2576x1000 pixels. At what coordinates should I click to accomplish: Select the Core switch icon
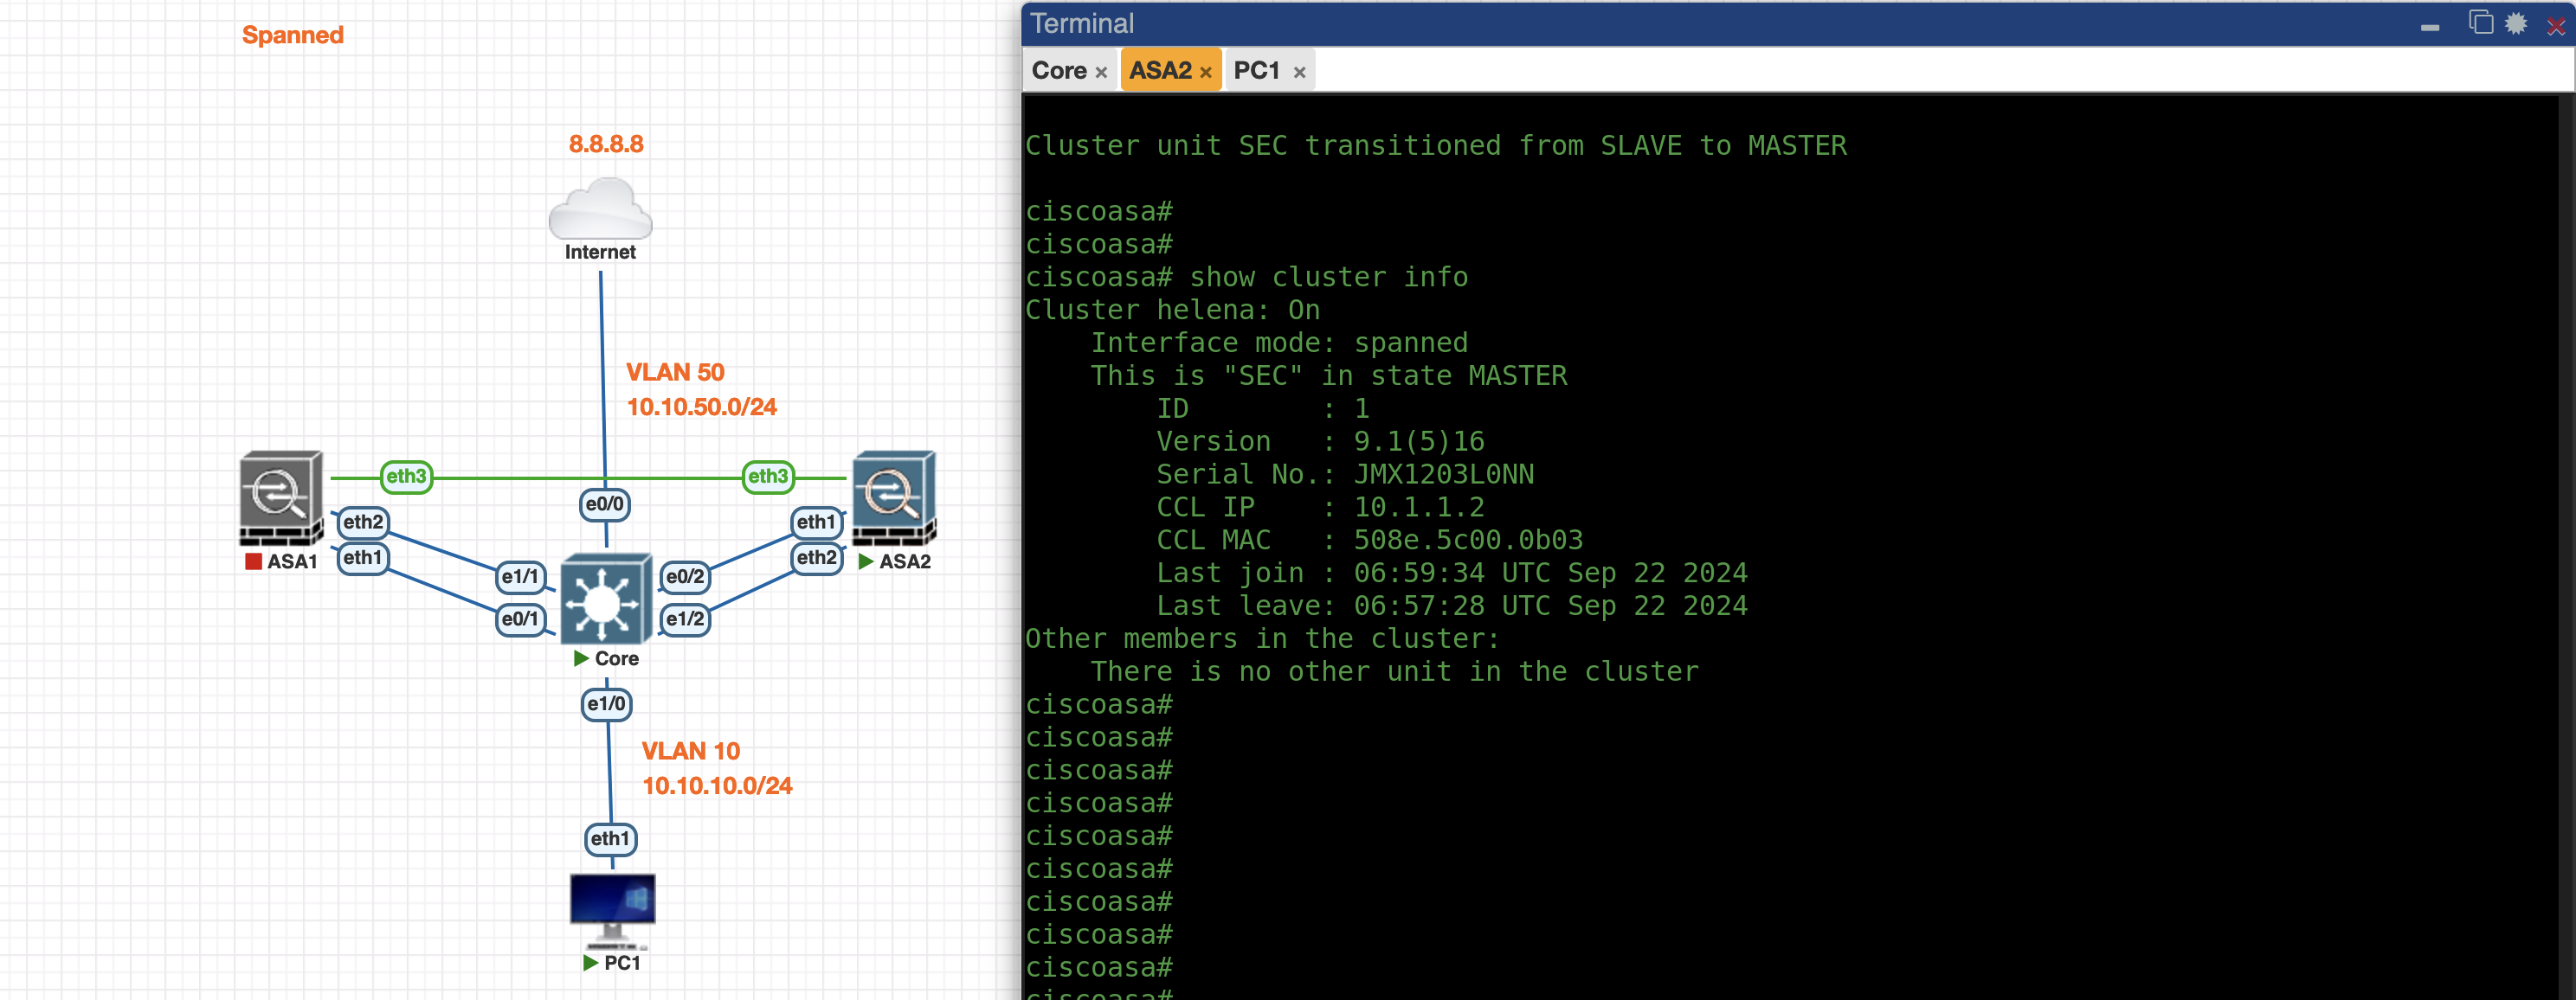(x=605, y=599)
